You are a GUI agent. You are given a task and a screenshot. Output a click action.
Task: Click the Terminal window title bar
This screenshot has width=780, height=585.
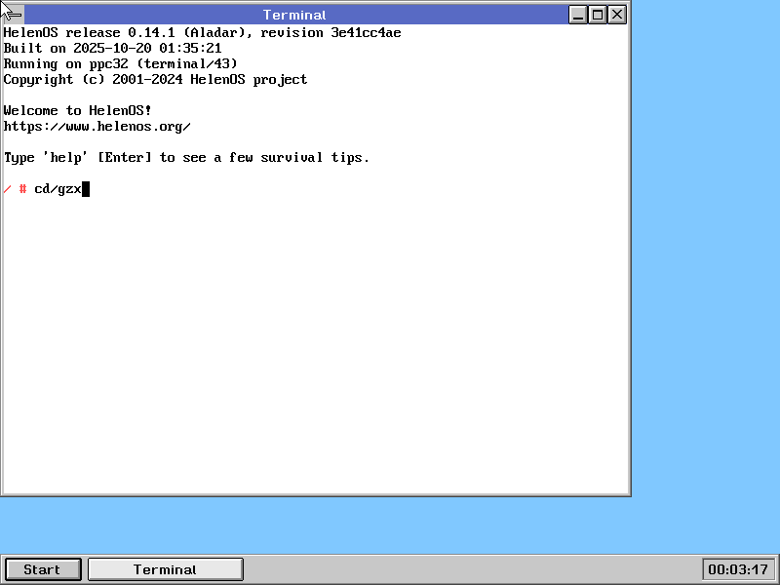pyautogui.click(x=294, y=15)
